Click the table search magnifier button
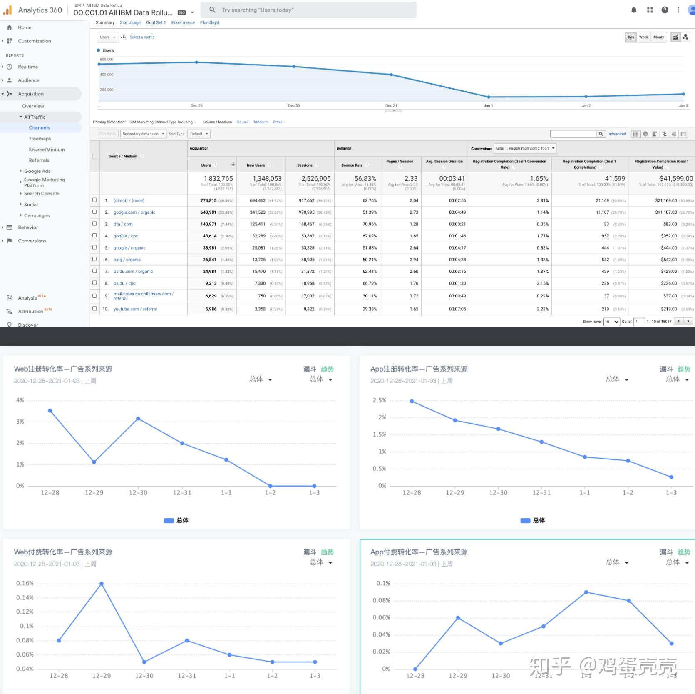 point(601,134)
